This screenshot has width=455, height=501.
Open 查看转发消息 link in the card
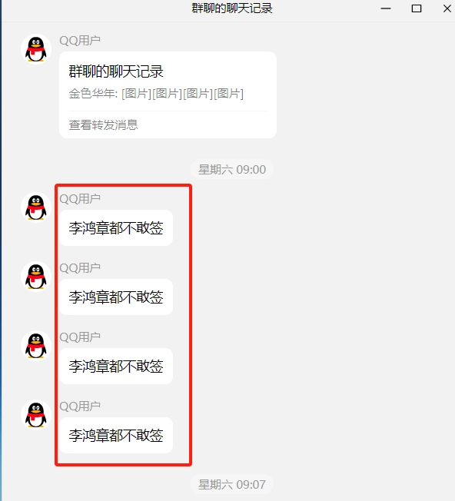[103, 124]
